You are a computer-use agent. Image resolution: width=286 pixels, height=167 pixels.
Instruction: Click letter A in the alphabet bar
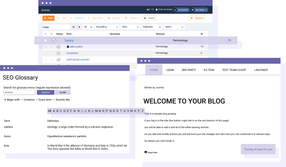tap(54, 111)
